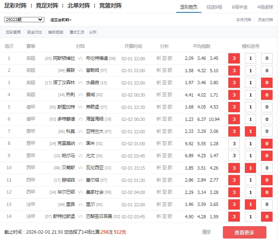Toggle pick 0 for match 2 曼联 vs 富勒姆
Viewport: 278px width, 241px height.
[266, 71]
